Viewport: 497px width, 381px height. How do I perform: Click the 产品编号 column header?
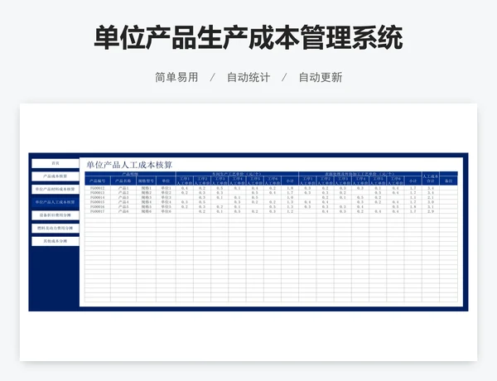(98, 181)
